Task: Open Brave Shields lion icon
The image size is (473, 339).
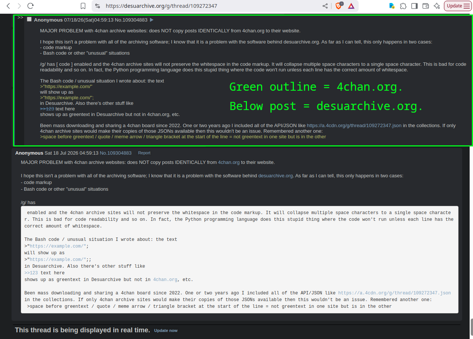Action: (339, 6)
